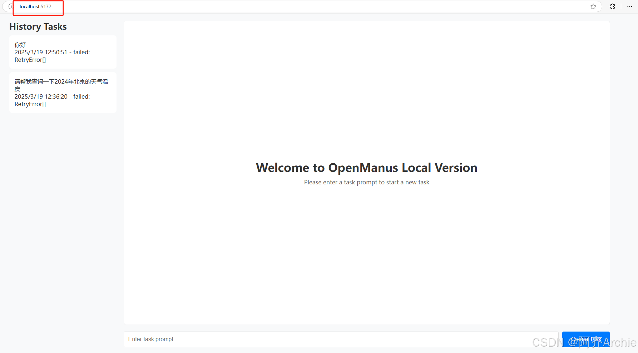
Task: Click the timestamp 2025/3/19 12:36:20
Action: [41, 96]
